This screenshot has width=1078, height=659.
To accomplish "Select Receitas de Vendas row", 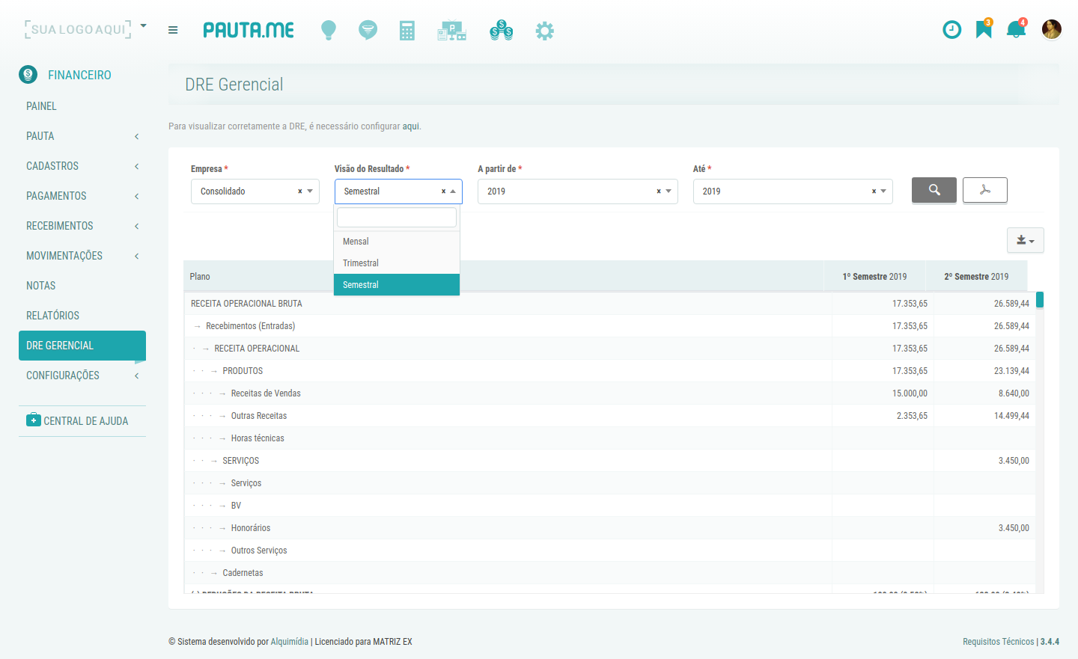I will pyautogui.click(x=609, y=393).
